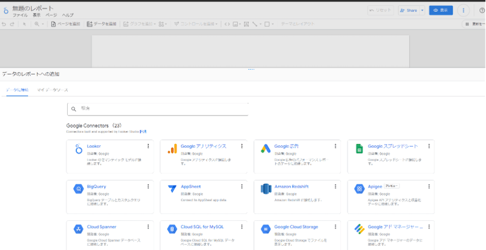The width and height of the screenshot is (486, 250).
Task: Expand the Share button dropdown arrow
Action: point(422,10)
